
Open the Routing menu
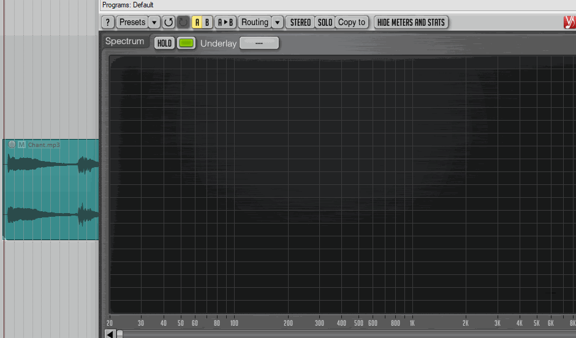(254, 22)
